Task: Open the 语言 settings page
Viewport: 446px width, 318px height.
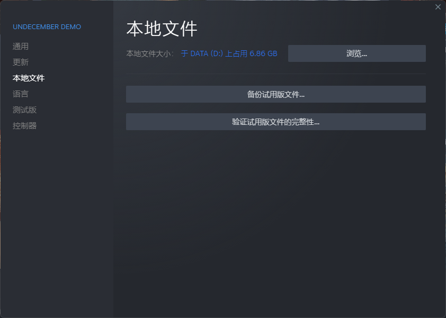Action: tap(21, 94)
